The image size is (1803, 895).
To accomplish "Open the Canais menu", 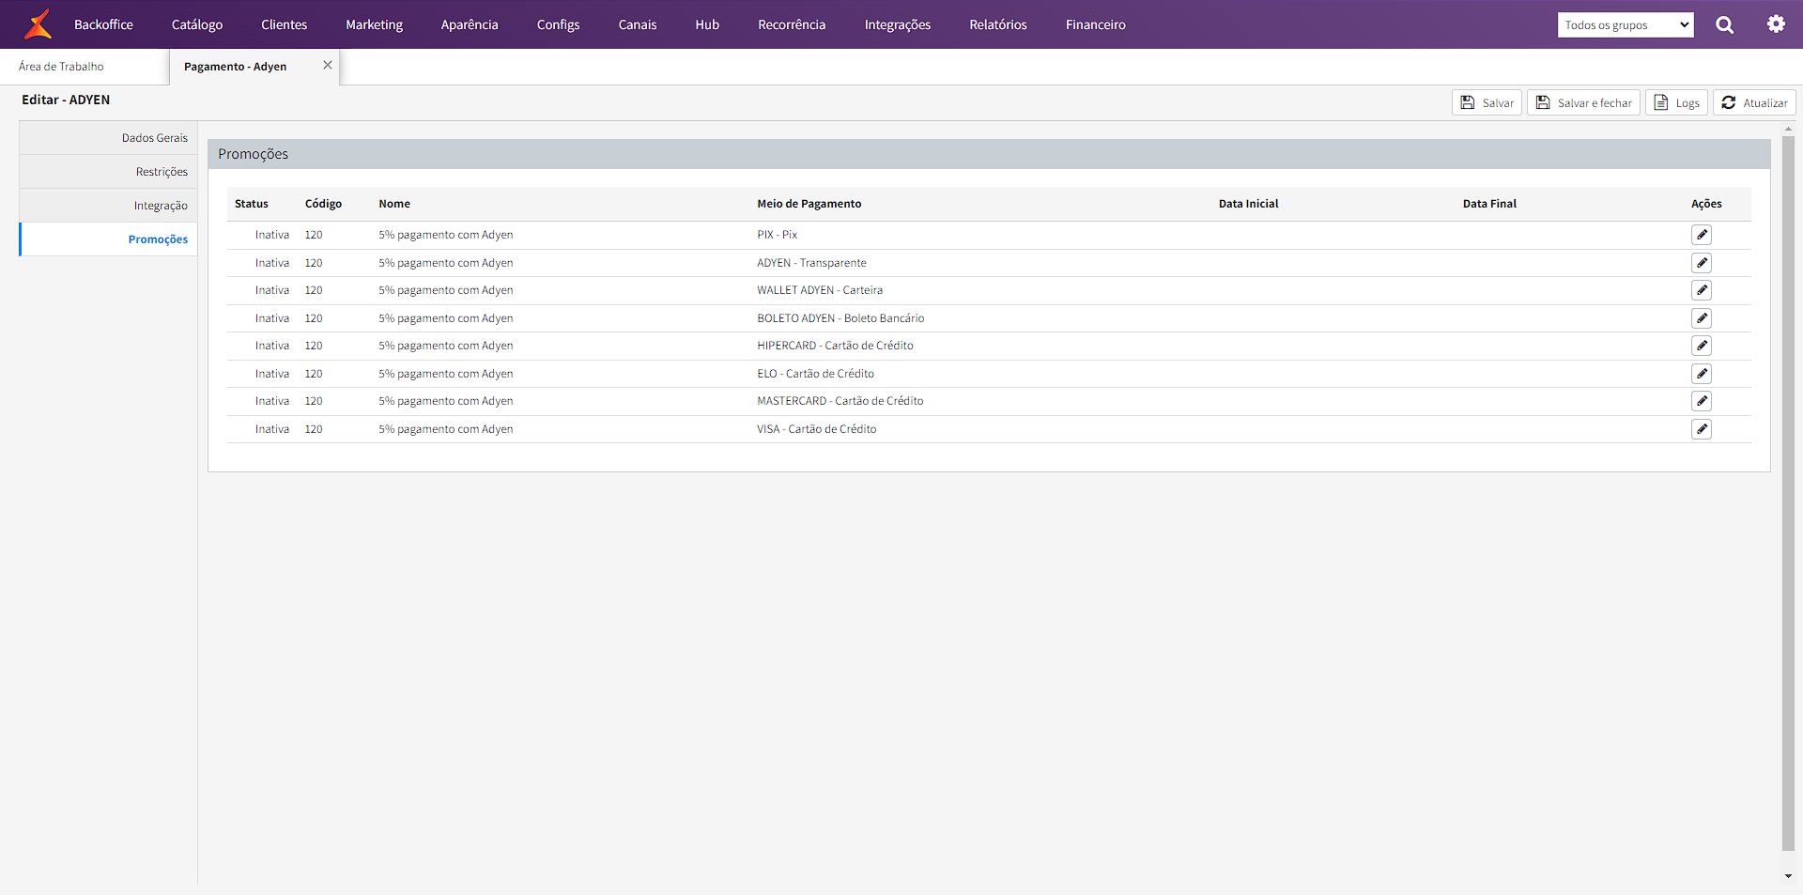I will tap(638, 24).
